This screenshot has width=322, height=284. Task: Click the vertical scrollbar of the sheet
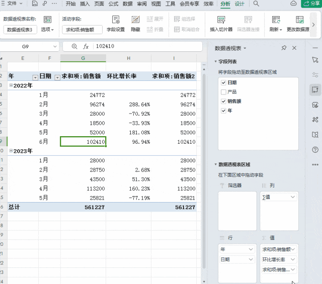click(204, 171)
